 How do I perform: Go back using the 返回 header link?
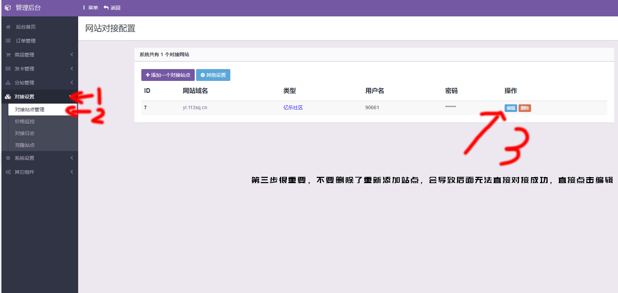112,8
